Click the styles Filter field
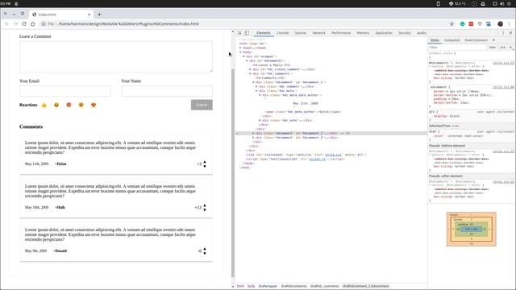Image resolution: width=516 pixels, height=290 pixels. point(457,48)
